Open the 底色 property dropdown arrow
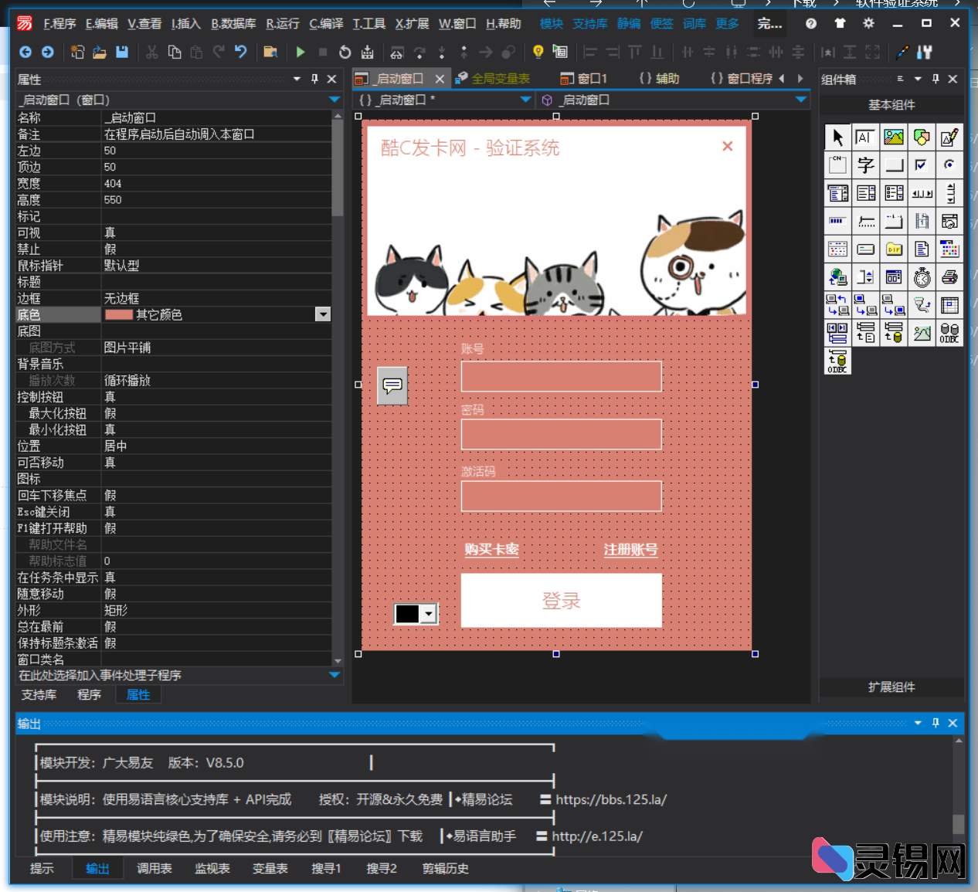978x892 pixels. 323,314
